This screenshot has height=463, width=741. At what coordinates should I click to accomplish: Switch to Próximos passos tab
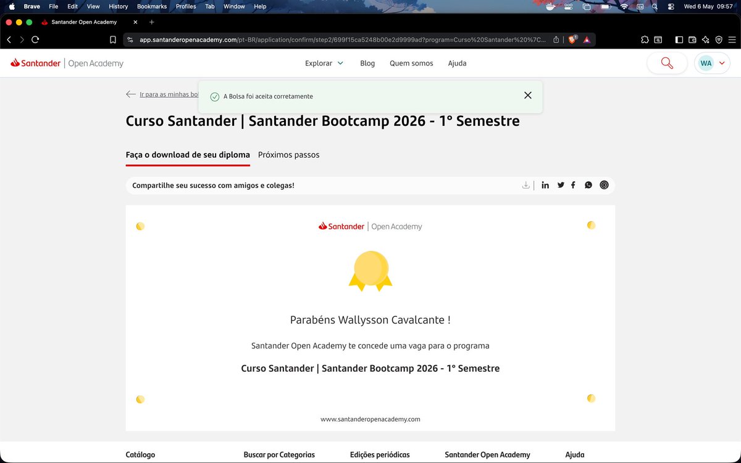point(289,155)
